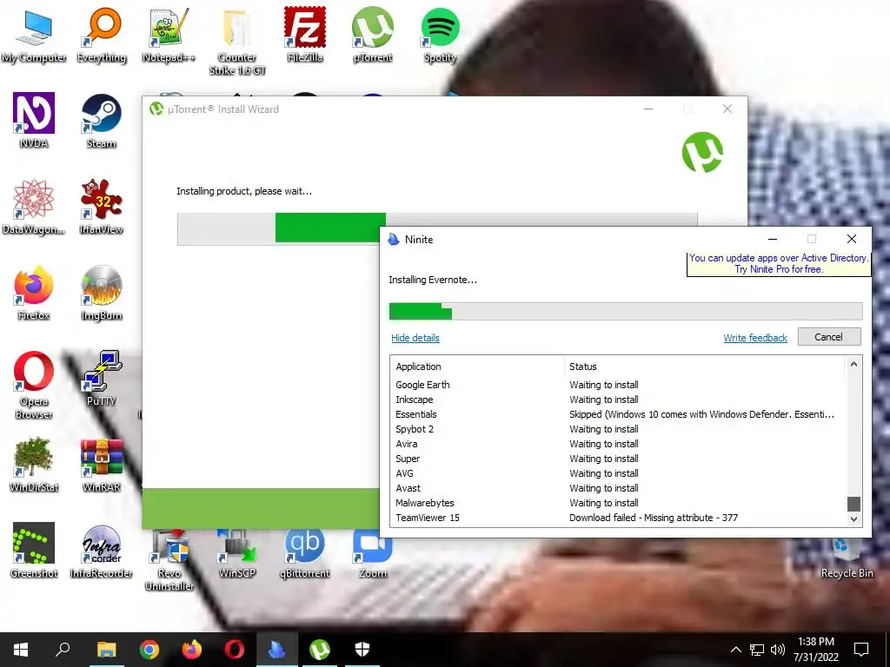Click the Ninite Evernote install progress bar

(x=626, y=311)
